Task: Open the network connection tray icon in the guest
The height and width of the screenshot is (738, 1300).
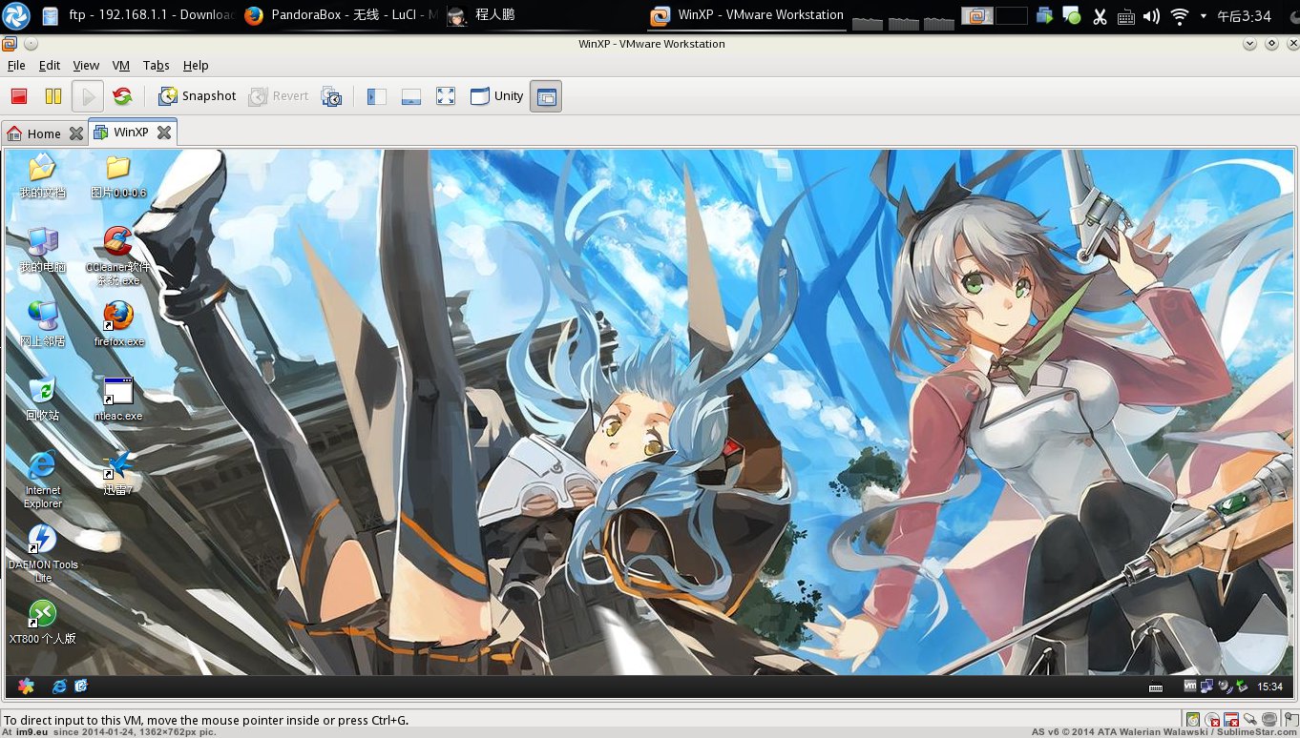Action: [1206, 686]
